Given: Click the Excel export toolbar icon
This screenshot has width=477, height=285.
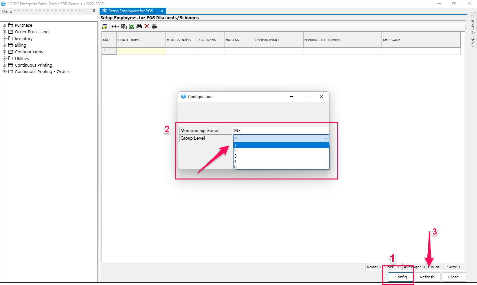Looking at the screenshot, I should pos(132,26).
